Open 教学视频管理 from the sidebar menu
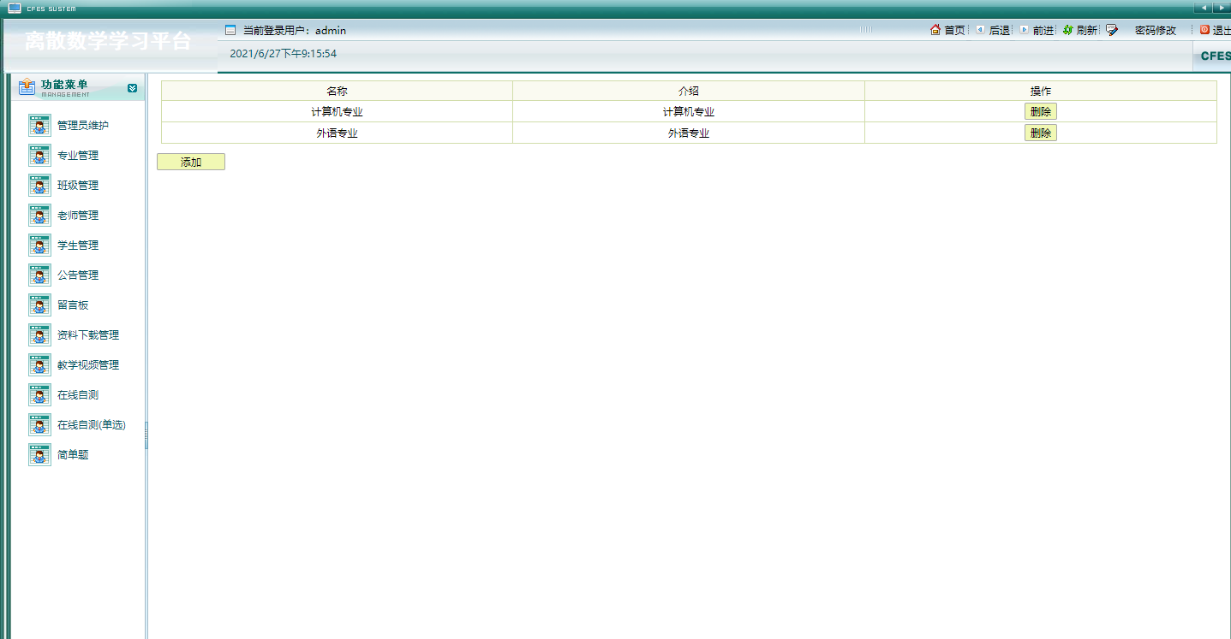Image resolution: width=1231 pixels, height=639 pixels. point(88,365)
